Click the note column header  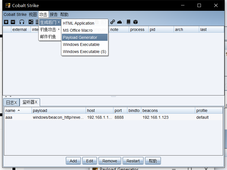(x=119, y=29)
